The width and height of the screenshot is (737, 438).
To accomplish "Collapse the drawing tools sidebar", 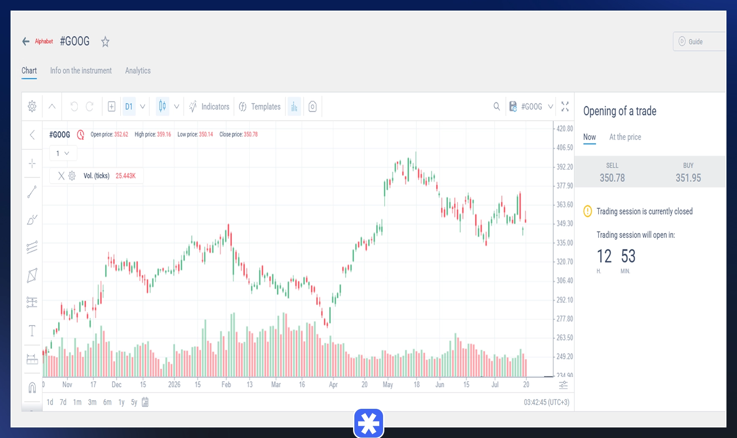I will click(32, 135).
